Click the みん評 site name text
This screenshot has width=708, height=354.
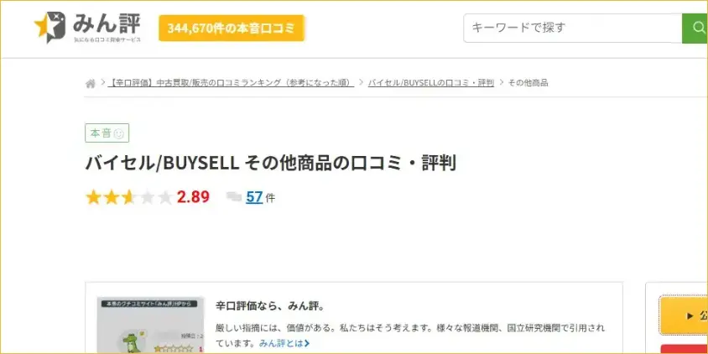click(x=107, y=24)
